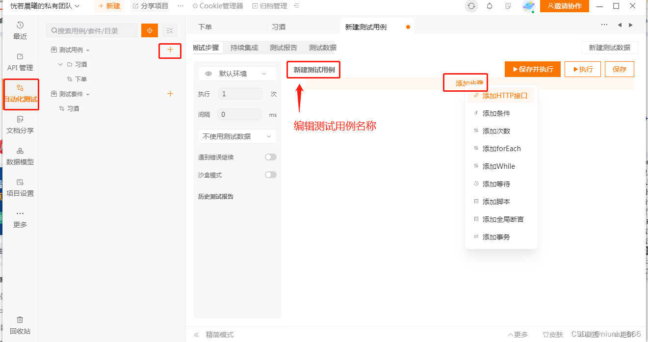Turn on 沙盒模式
Viewport: 648px width, 342px height.
(x=270, y=175)
